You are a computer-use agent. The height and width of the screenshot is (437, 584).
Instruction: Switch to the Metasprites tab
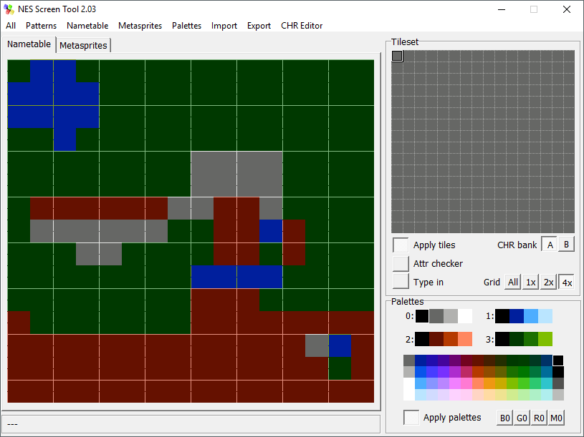pyautogui.click(x=83, y=45)
